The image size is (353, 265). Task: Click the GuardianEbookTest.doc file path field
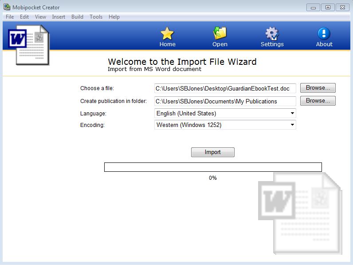pos(225,88)
